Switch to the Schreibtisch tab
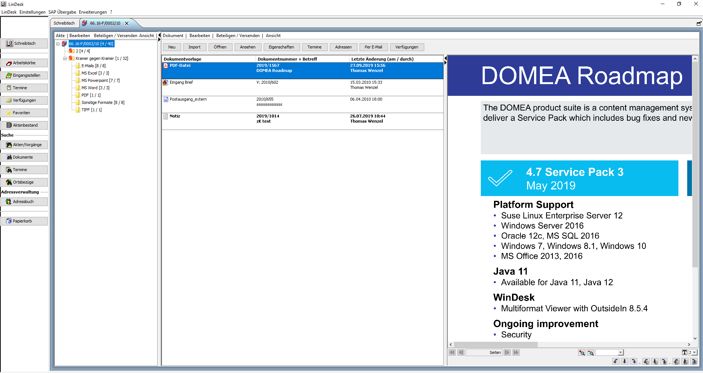703x373 pixels. (64, 23)
